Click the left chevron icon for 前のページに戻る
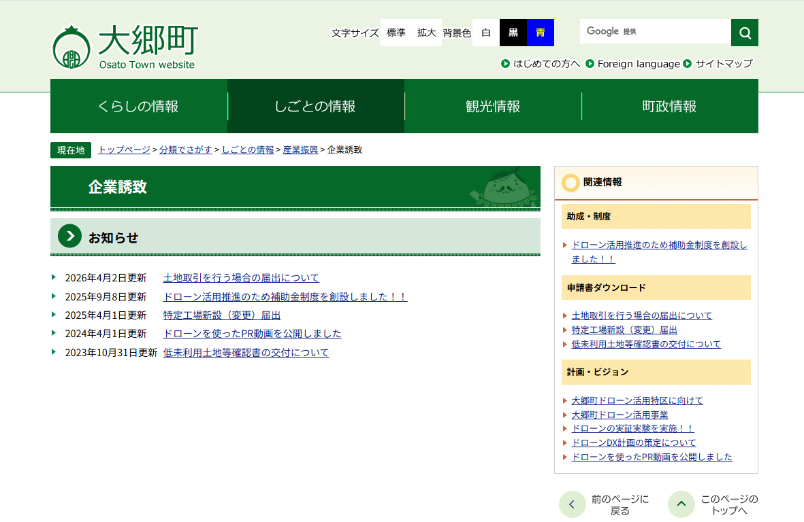The image size is (804, 522). point(573,504)
